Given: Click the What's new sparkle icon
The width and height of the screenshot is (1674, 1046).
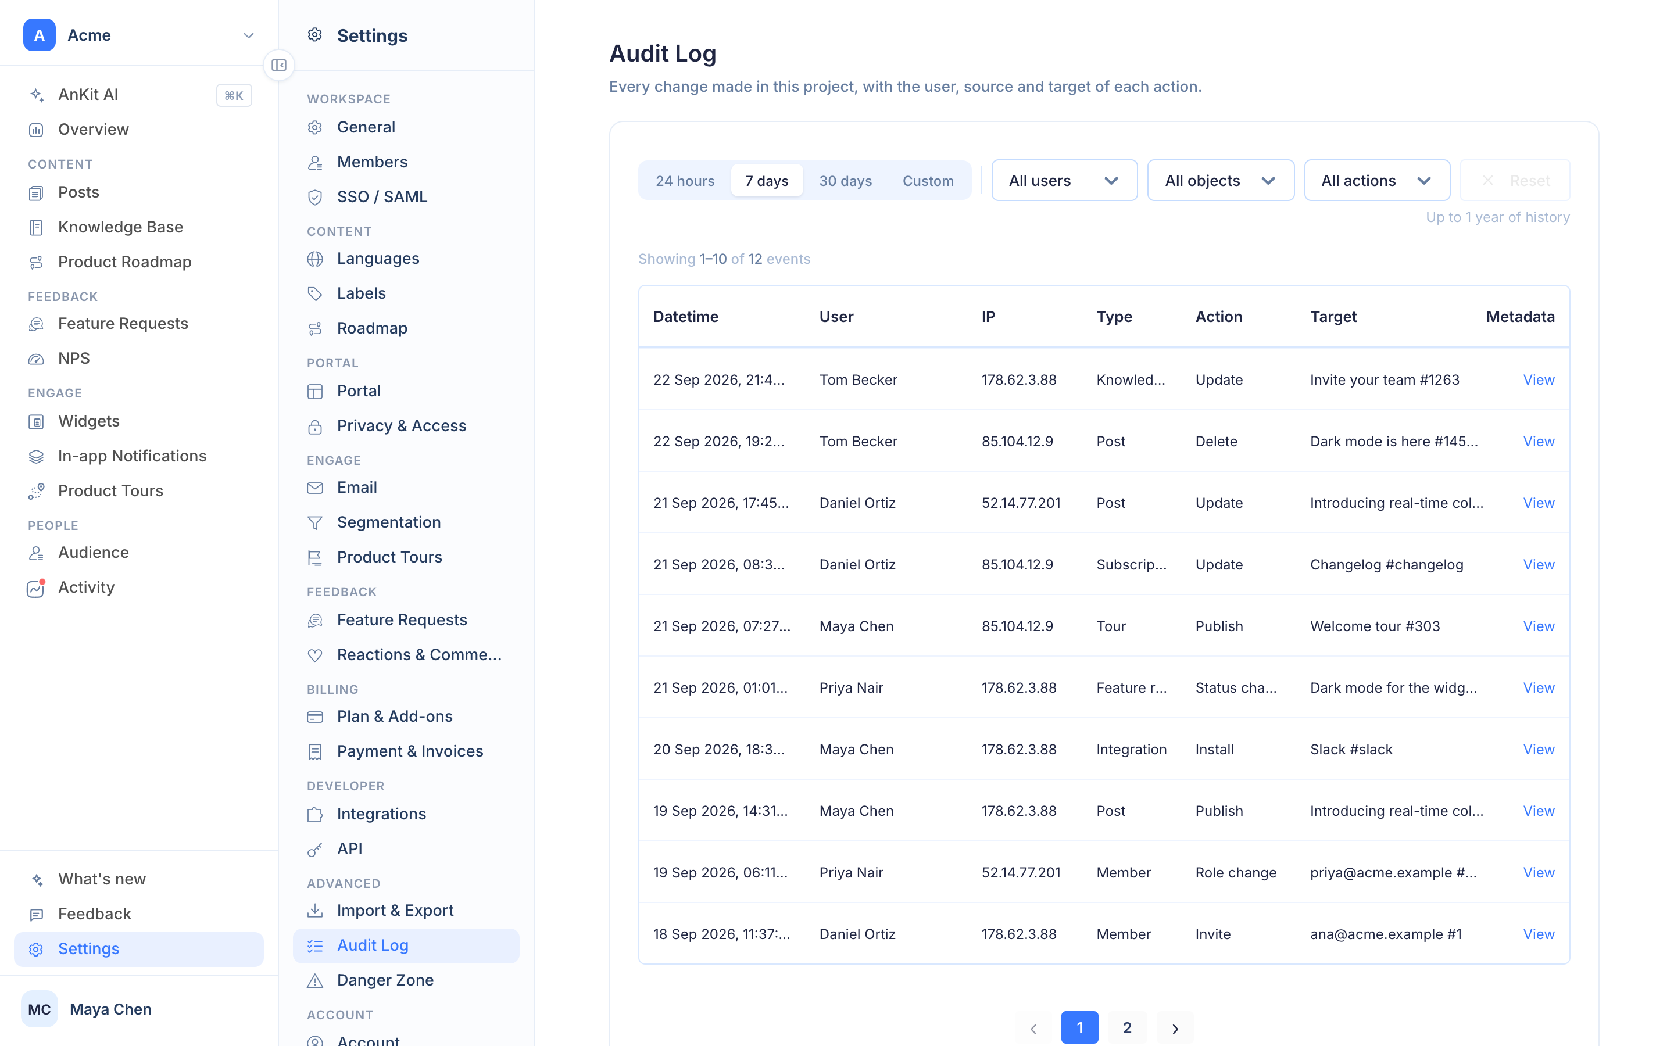Looking at the screenshot, I should tap(37, 879).
